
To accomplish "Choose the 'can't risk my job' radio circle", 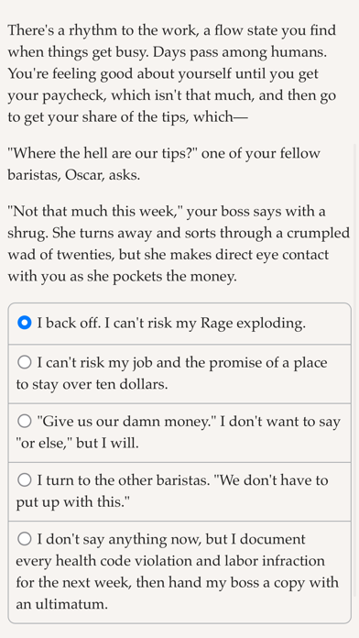I will click(25, 362).
